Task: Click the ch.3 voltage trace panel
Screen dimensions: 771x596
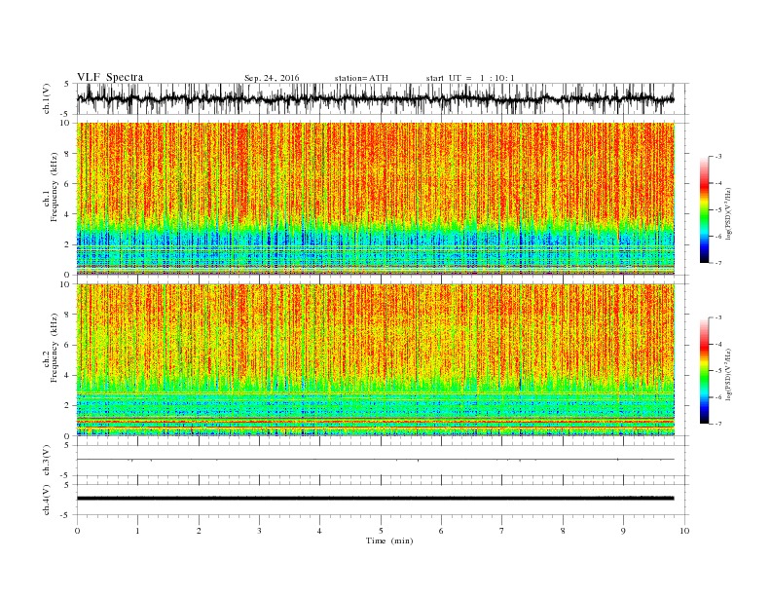Action: tap(383, 461)
